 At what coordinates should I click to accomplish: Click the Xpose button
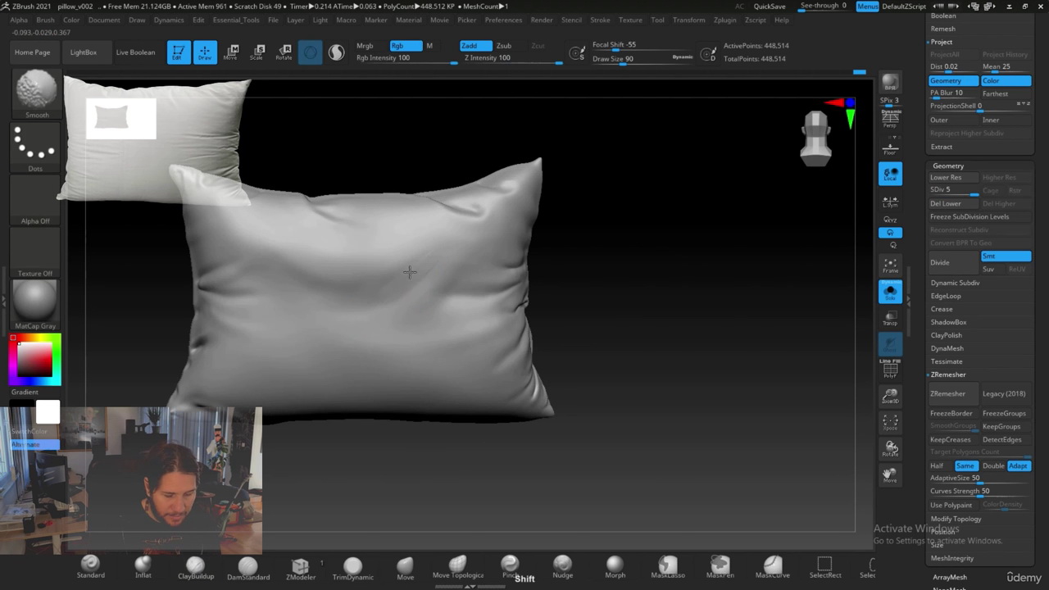coord(890,423)
